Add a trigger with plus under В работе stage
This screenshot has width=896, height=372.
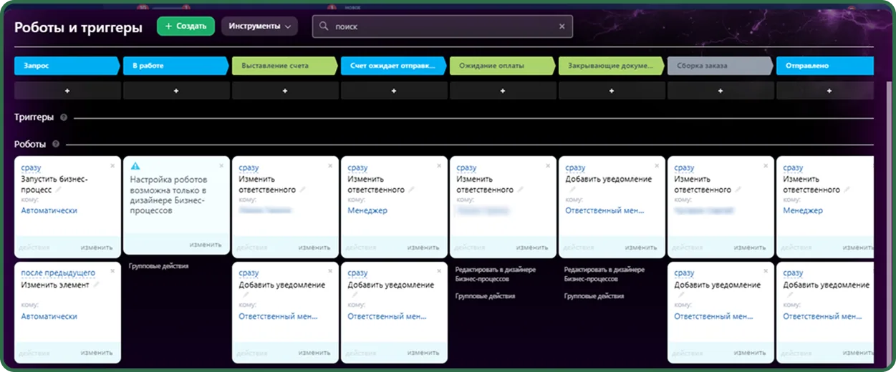click(x=176, y=91)
